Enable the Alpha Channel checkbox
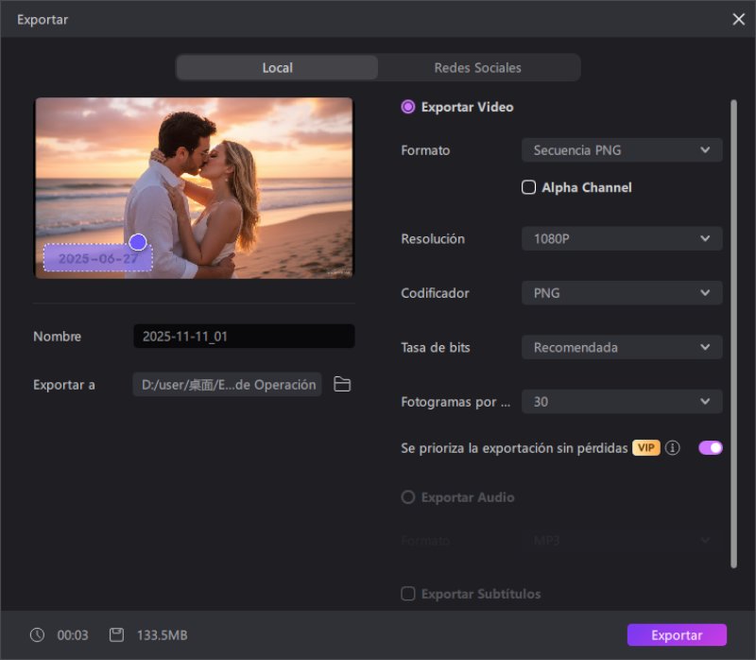Viewport: 756px width, 660px height. [528, 187]
